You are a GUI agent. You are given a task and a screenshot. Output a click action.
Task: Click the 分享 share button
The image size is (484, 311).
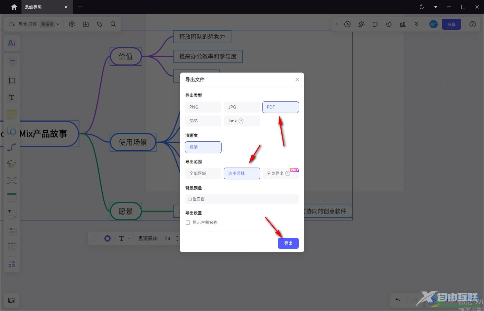452,24
